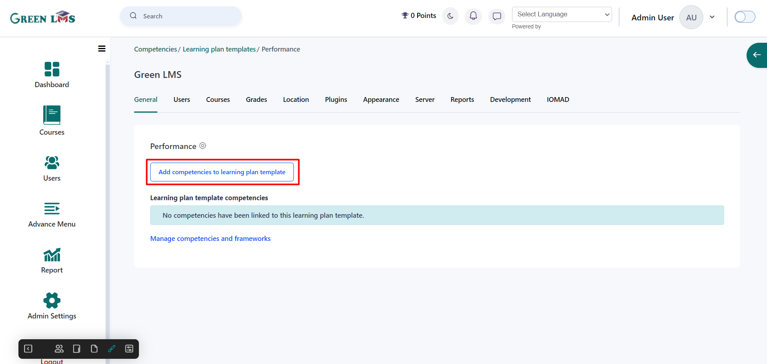Click the paintbrush icon in floating toolbar
The width and height of the screenshot is (767, 364).
tap(112, 349)
